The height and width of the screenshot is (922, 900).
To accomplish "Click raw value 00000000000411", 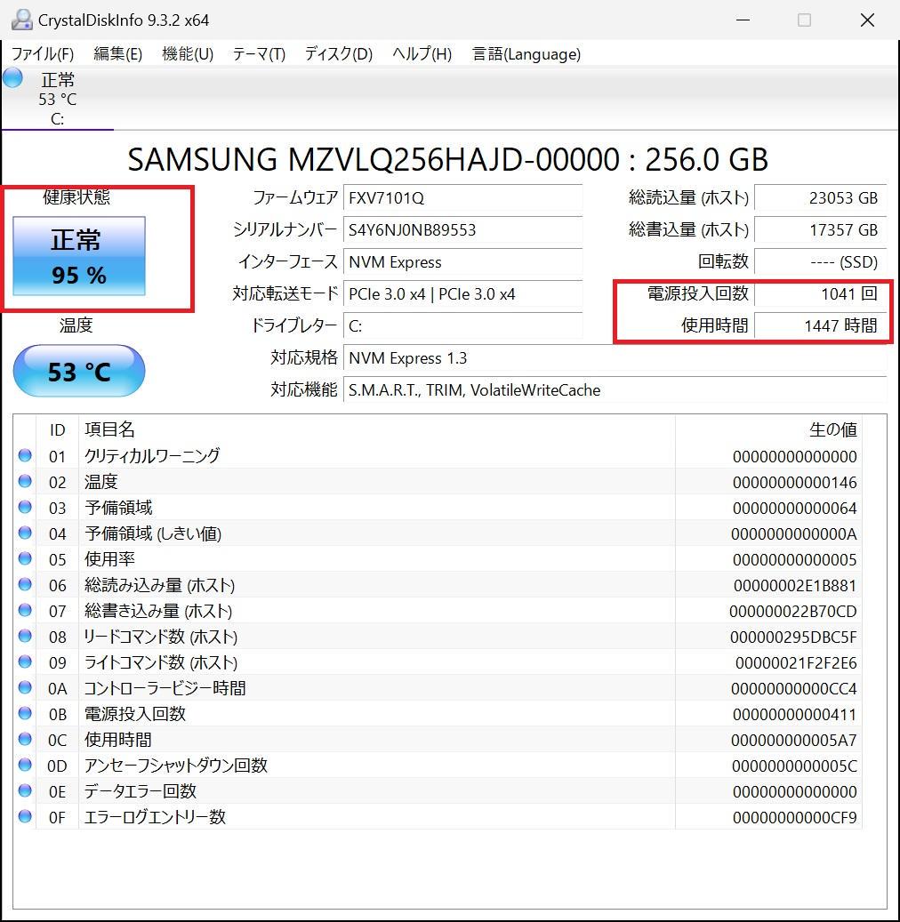I will [x=795, y=715].
